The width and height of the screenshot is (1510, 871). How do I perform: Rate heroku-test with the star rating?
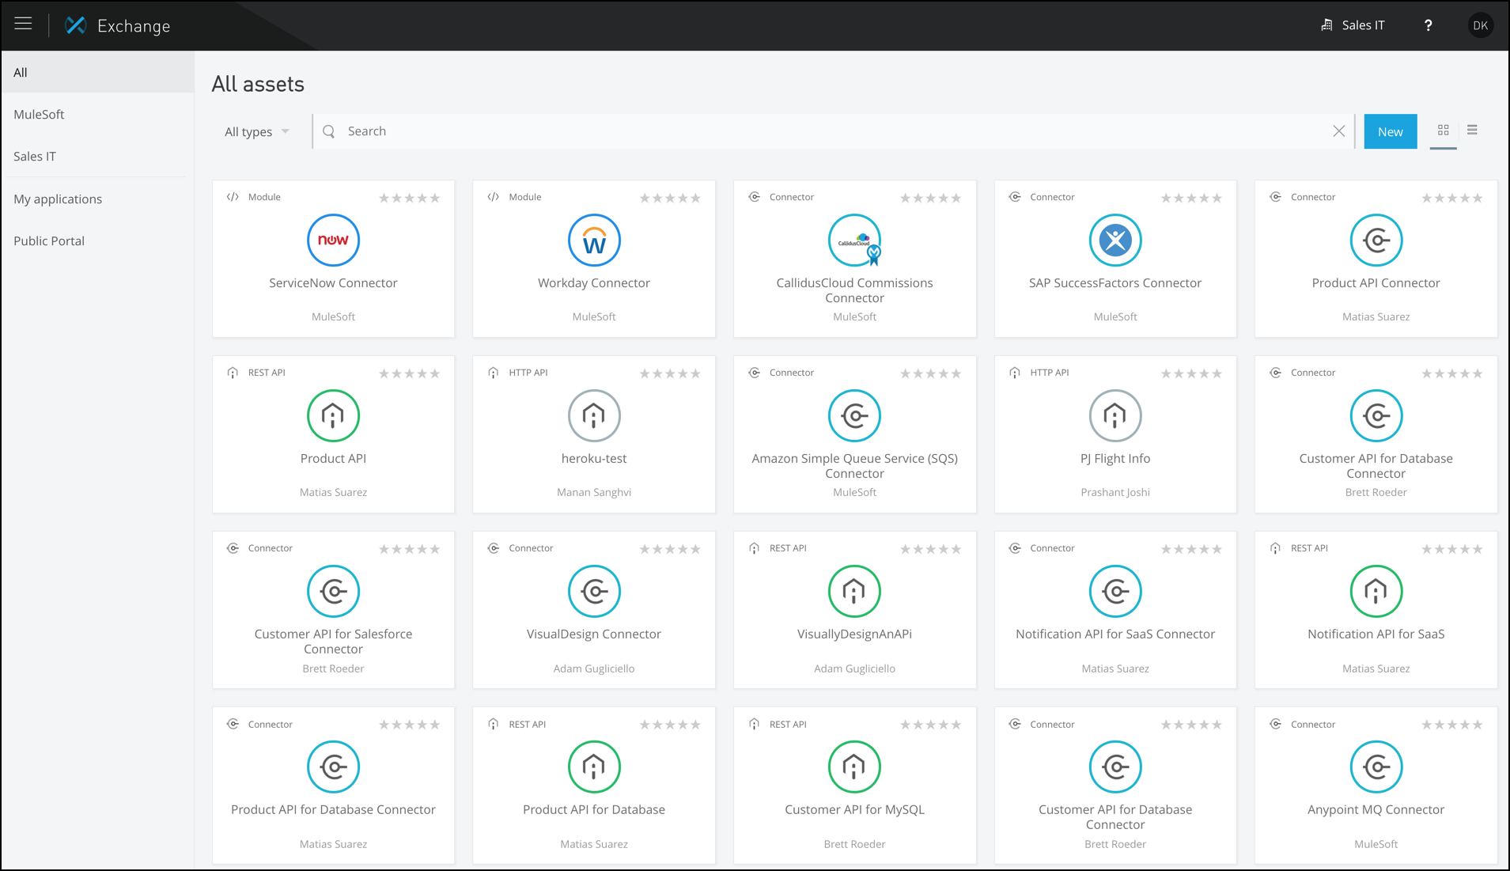670,373
